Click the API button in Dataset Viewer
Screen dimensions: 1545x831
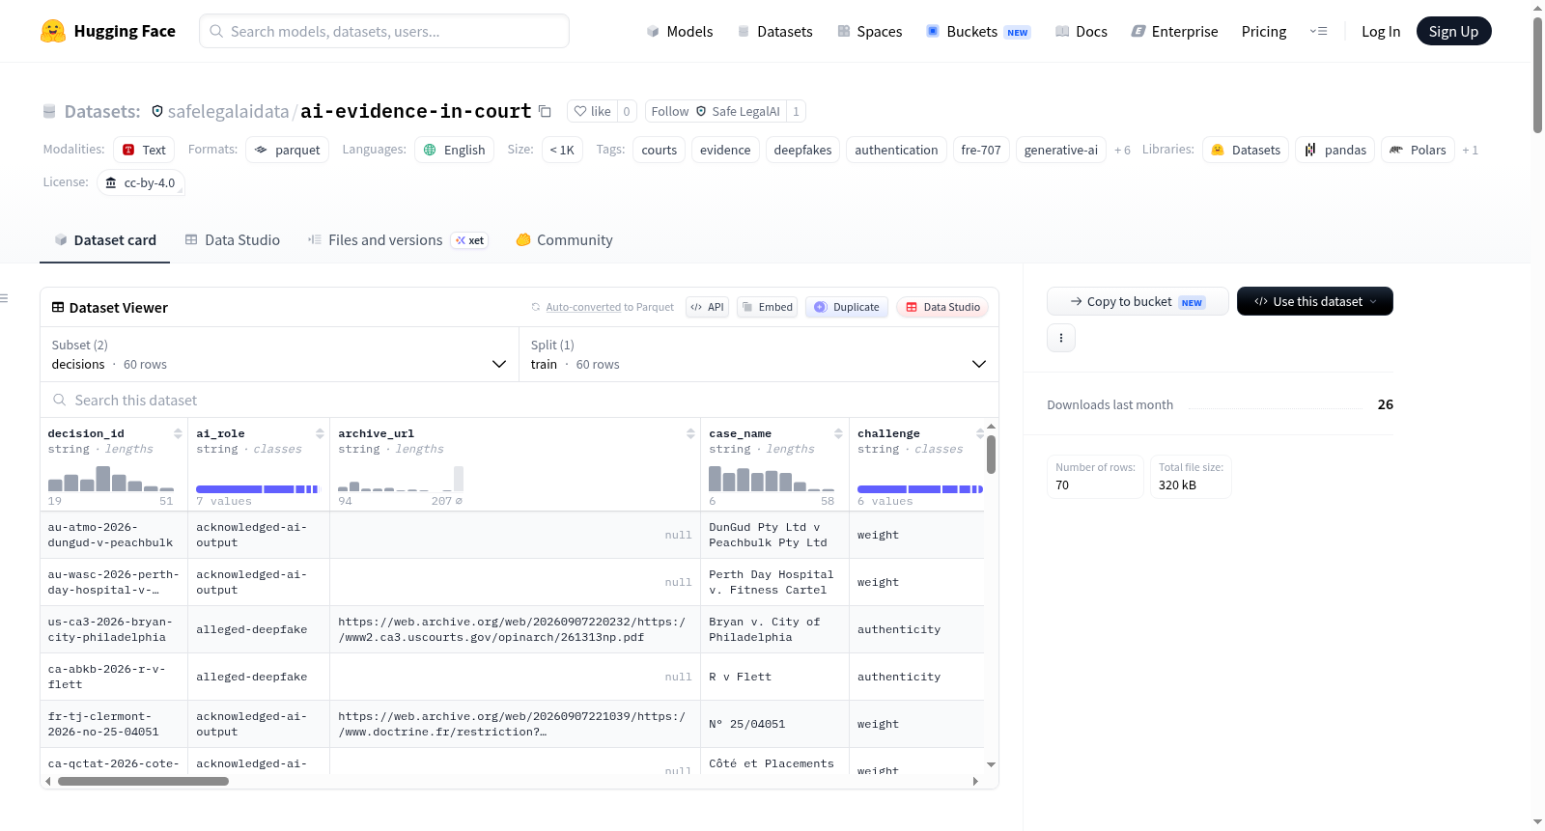pyautogui.click(x=707, y=307)
